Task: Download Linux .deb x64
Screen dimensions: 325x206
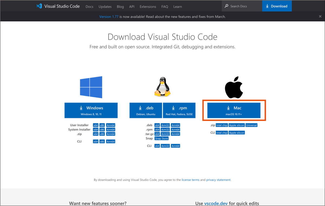Action: [157, 125]
